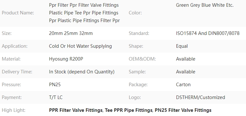Click the Equal shape value
This screenshot has width=246, height=116.
click(182, 46)
